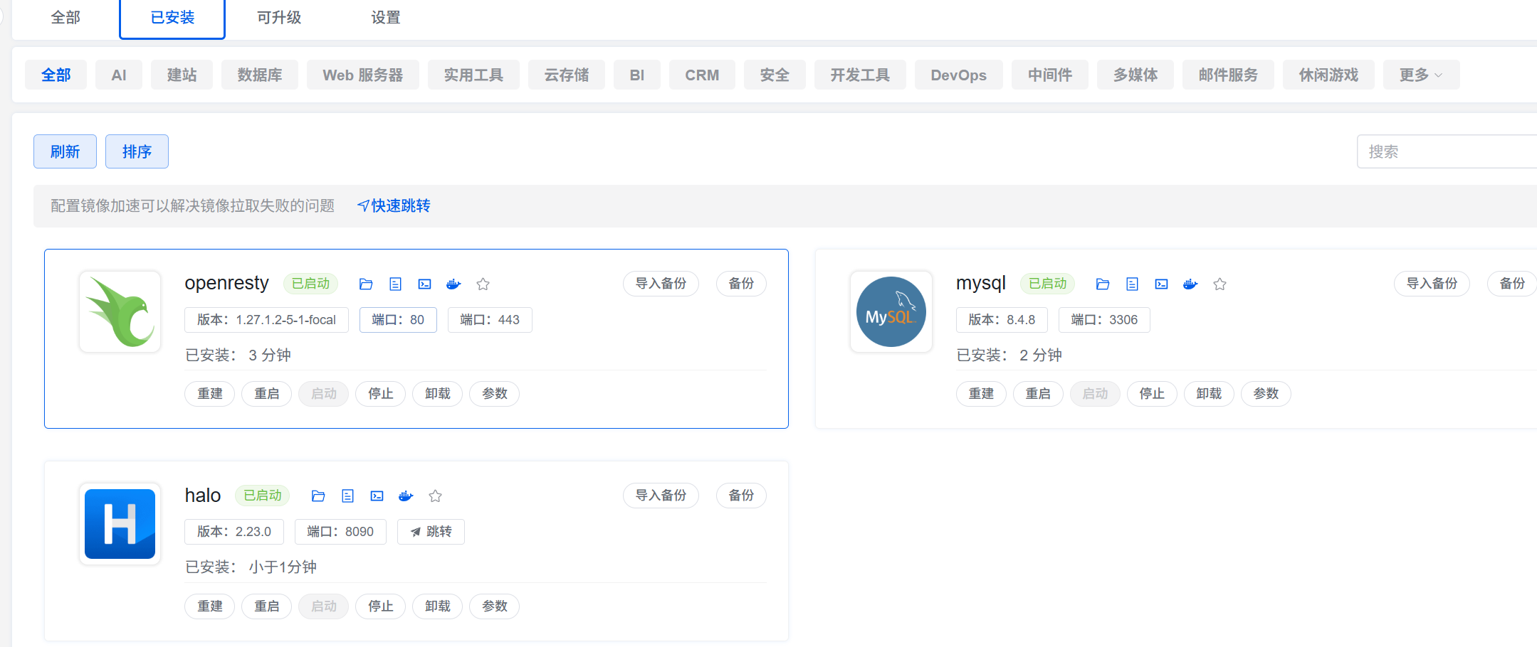
Task: Click the 跳转 button for halo
Action: 431,532
